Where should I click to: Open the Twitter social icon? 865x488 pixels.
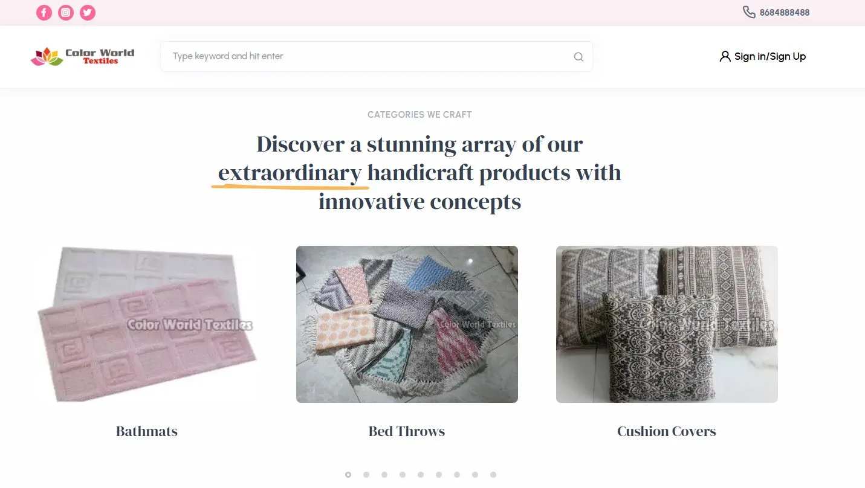[x=88, y=13]
